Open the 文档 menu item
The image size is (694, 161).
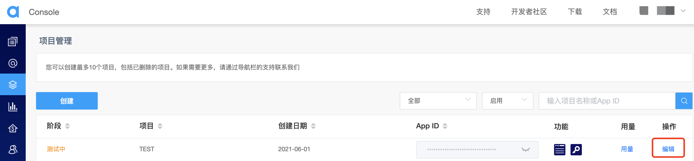coord(610,12)
